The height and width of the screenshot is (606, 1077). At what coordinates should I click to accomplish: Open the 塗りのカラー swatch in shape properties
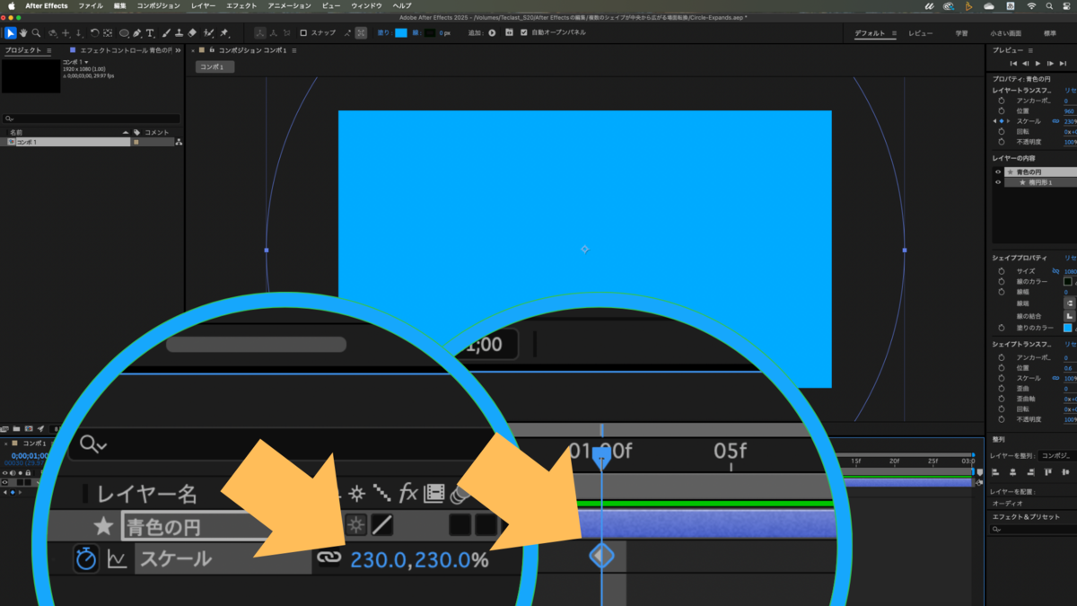tap(1067, 328)
